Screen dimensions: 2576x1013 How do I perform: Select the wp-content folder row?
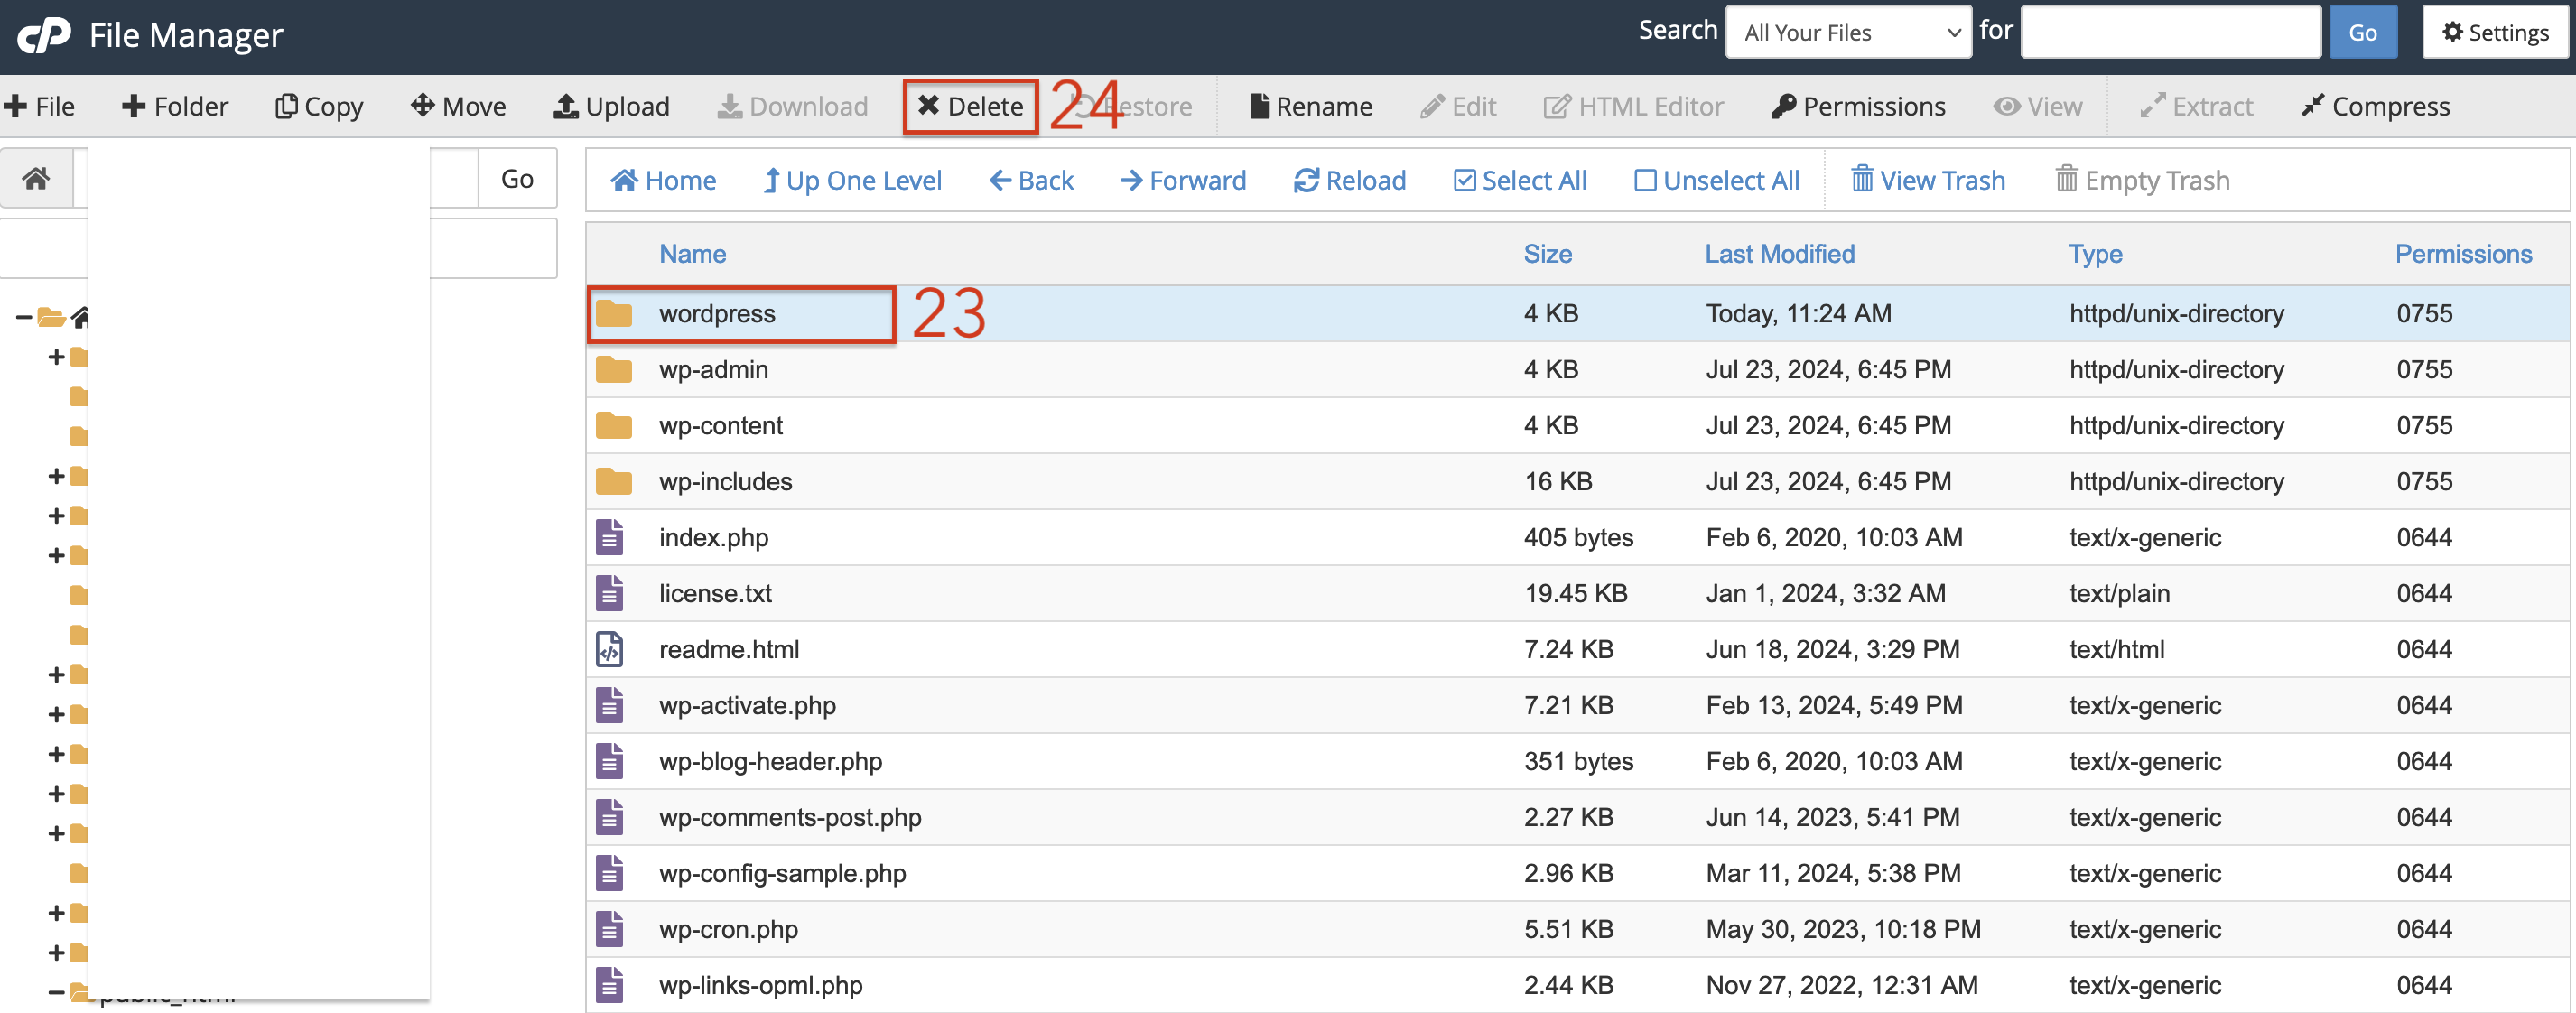coord(1577,425)
